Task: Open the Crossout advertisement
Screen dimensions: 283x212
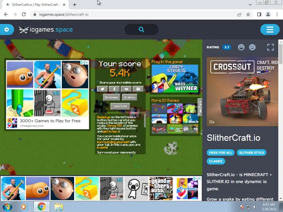Action: pos(242,92)
